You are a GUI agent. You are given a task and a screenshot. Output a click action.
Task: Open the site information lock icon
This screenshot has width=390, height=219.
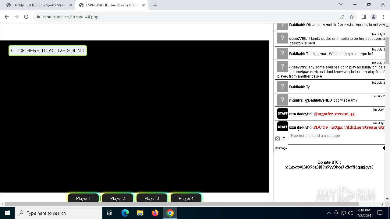coord(38,17)
